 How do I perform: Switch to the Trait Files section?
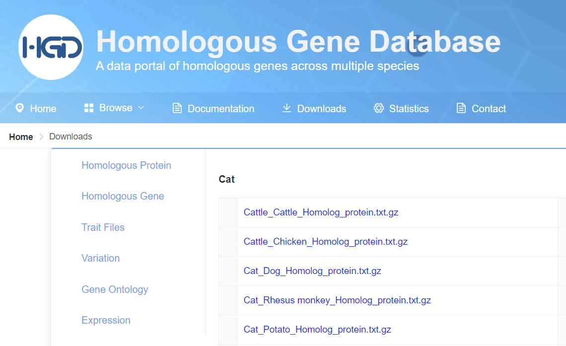[103, 227]
